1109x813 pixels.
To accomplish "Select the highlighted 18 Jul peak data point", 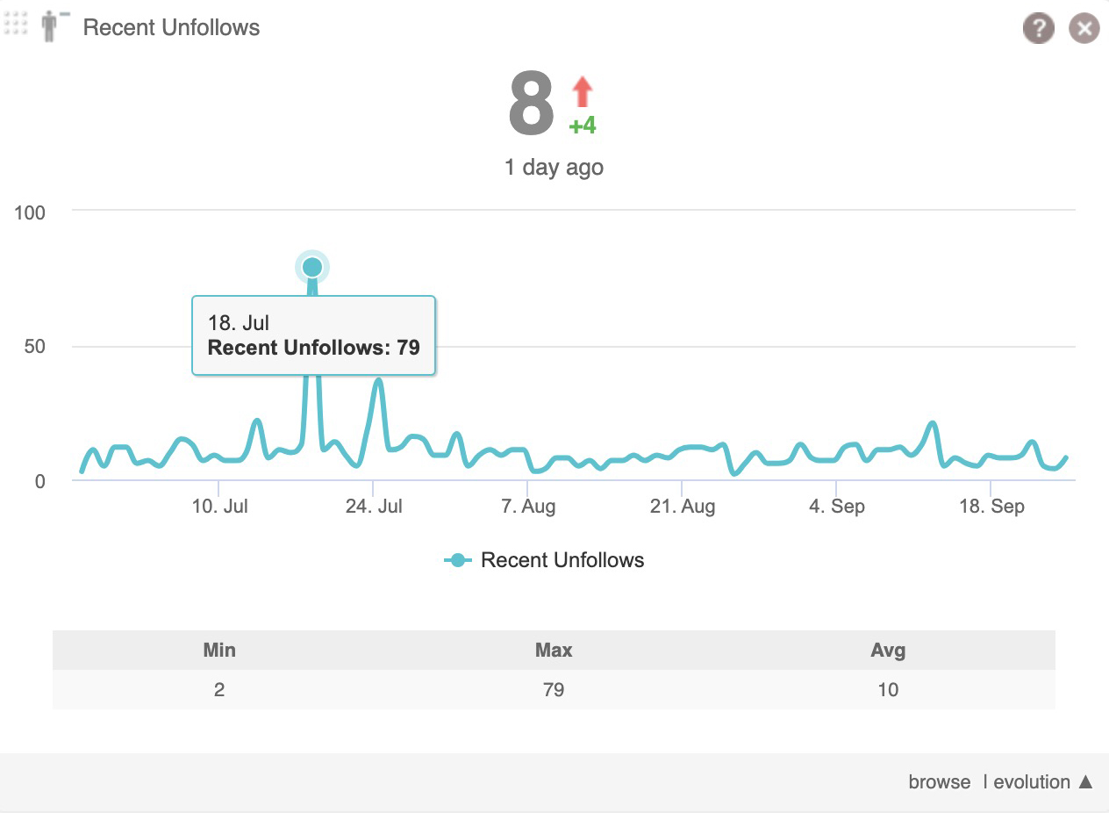I will pyautogui.click(x=311, y=267).
